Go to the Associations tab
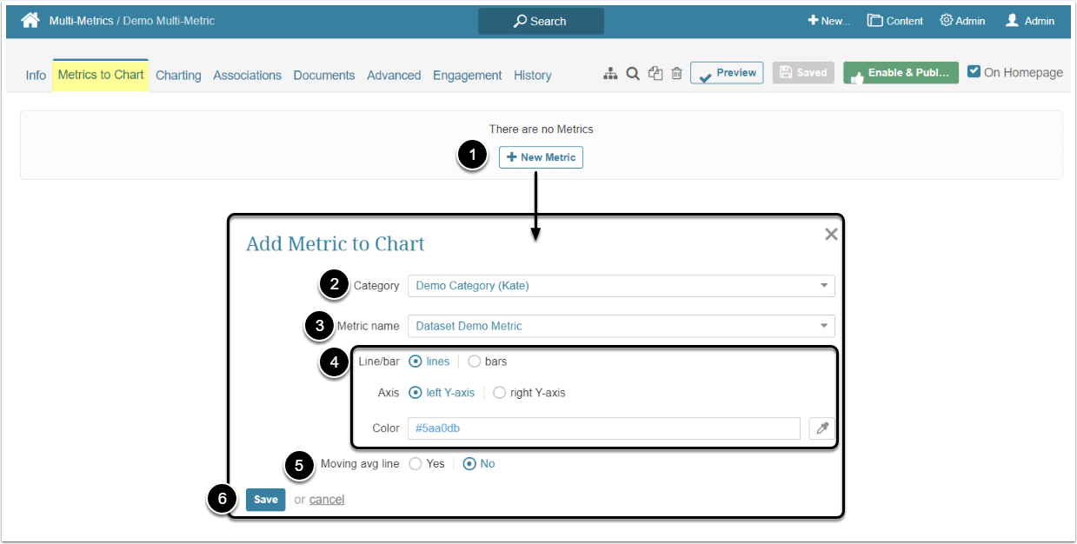Image resolution: width=1077 pixels, height=544 pixels. coord(247,76)
